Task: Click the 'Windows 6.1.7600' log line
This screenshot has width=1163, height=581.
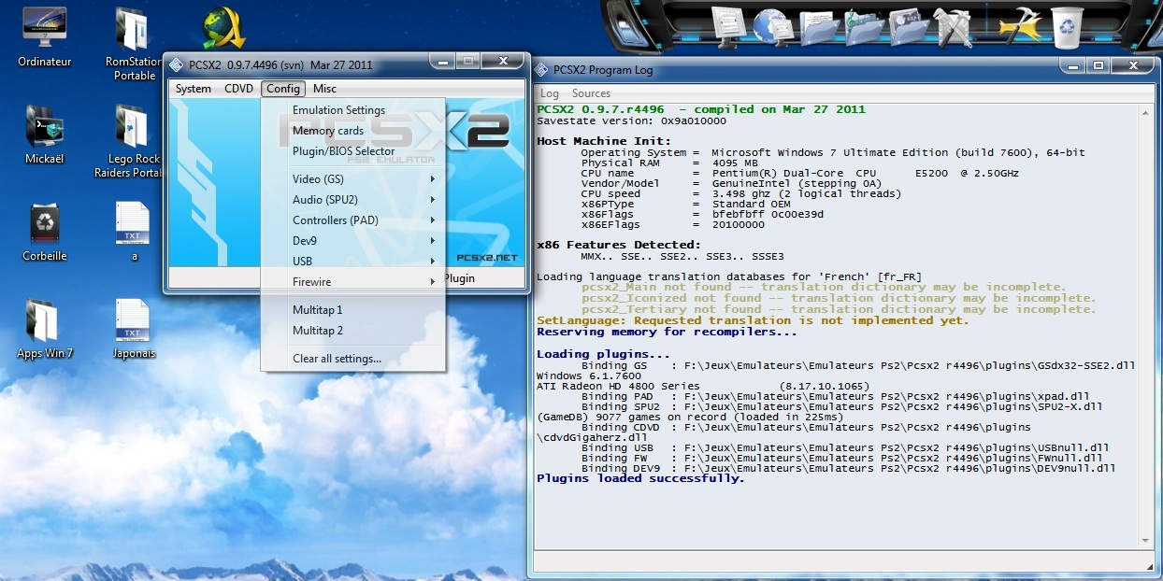Action: [589, 376]
